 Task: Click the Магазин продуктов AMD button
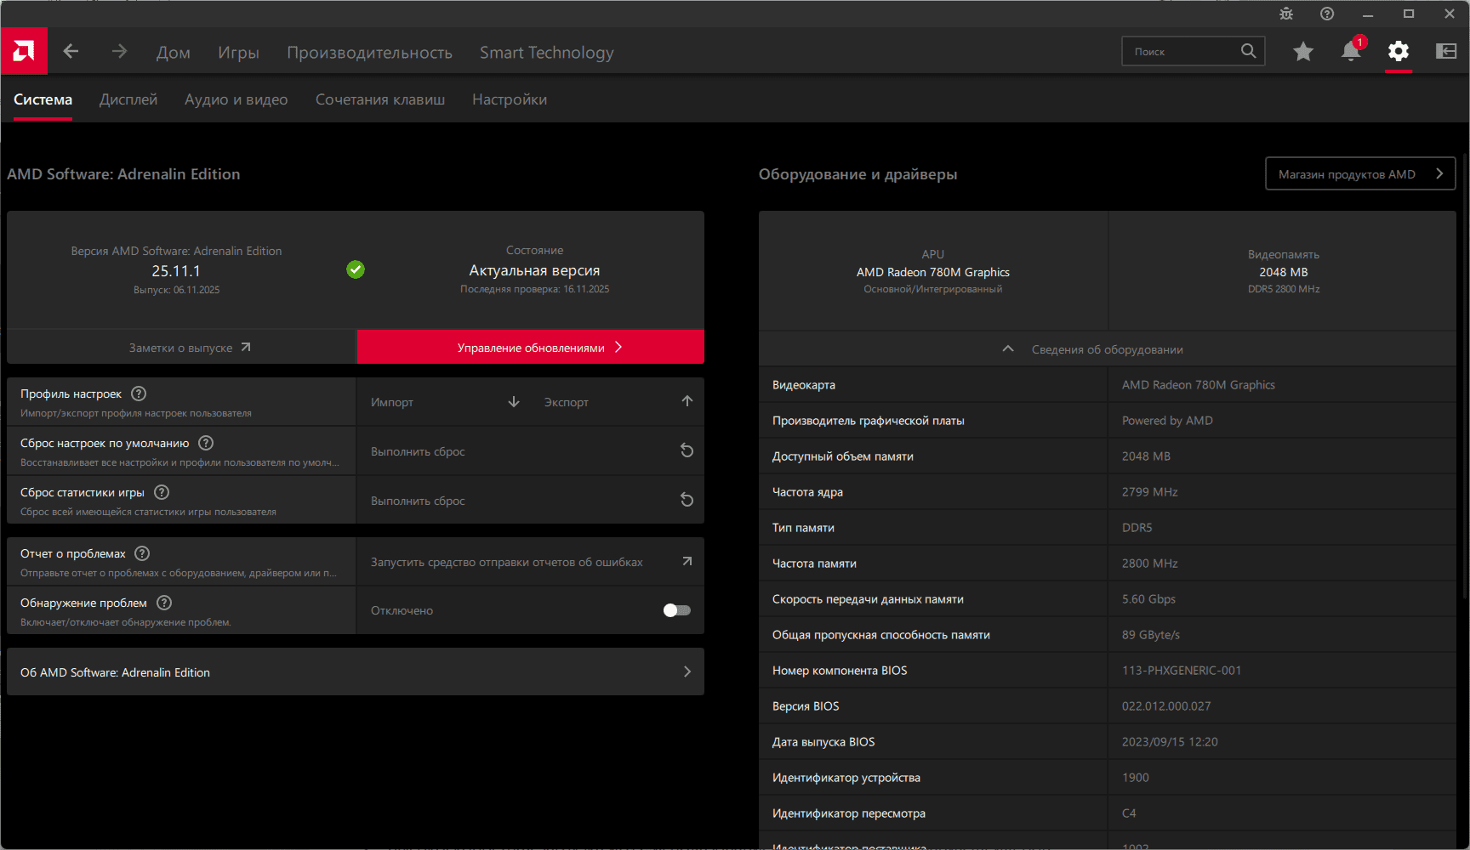[1360, 173]
